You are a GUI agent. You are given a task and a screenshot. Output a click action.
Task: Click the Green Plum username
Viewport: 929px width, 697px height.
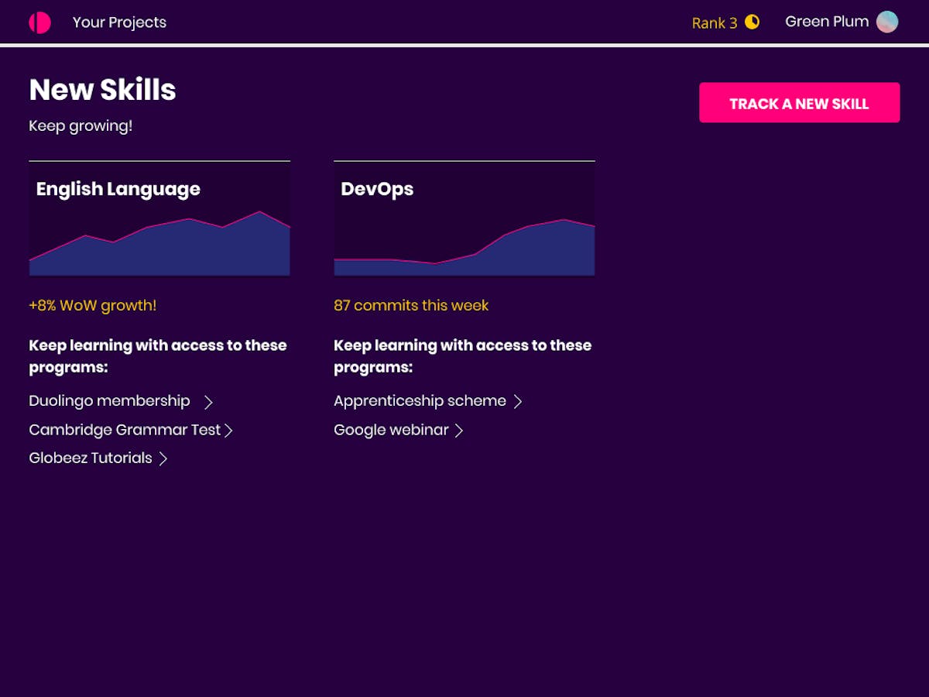click(827, 22)
